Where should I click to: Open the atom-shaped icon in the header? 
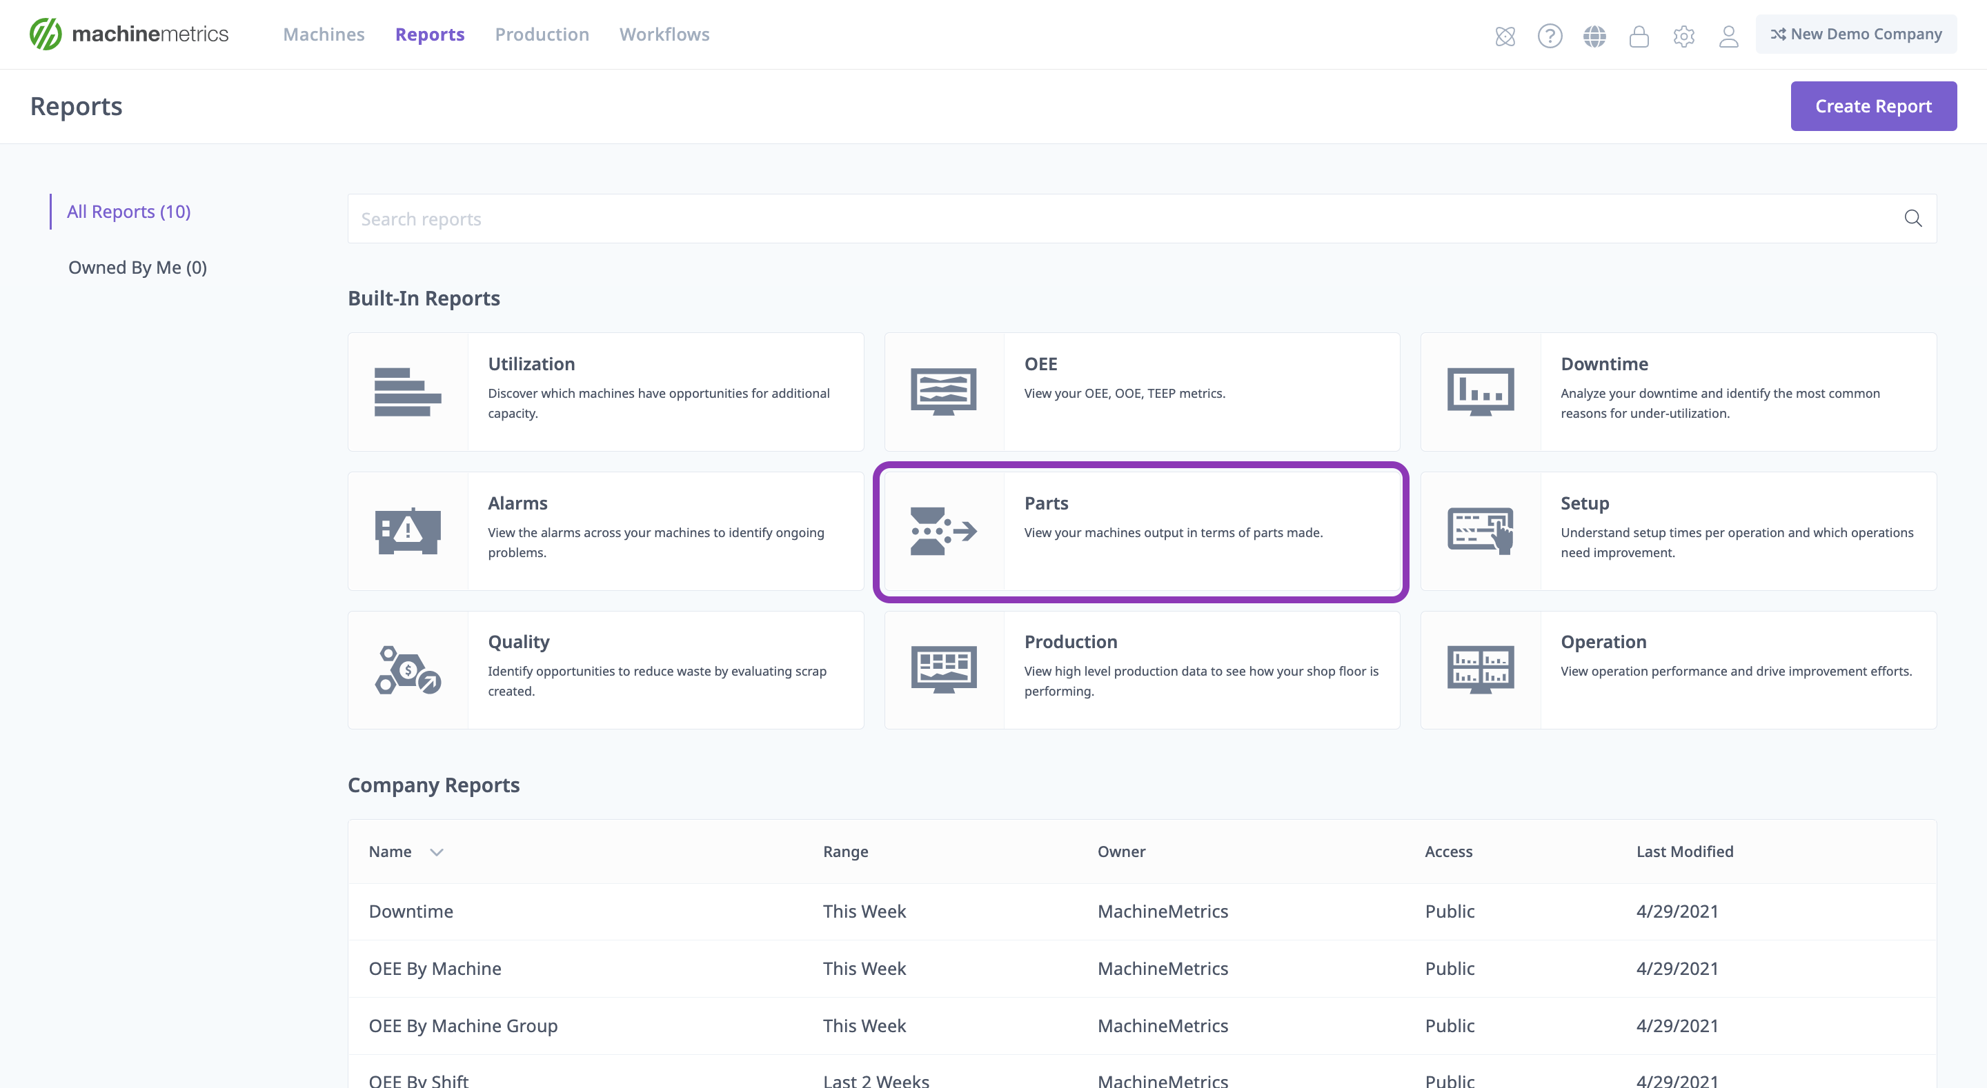[x=1505, y=35]
